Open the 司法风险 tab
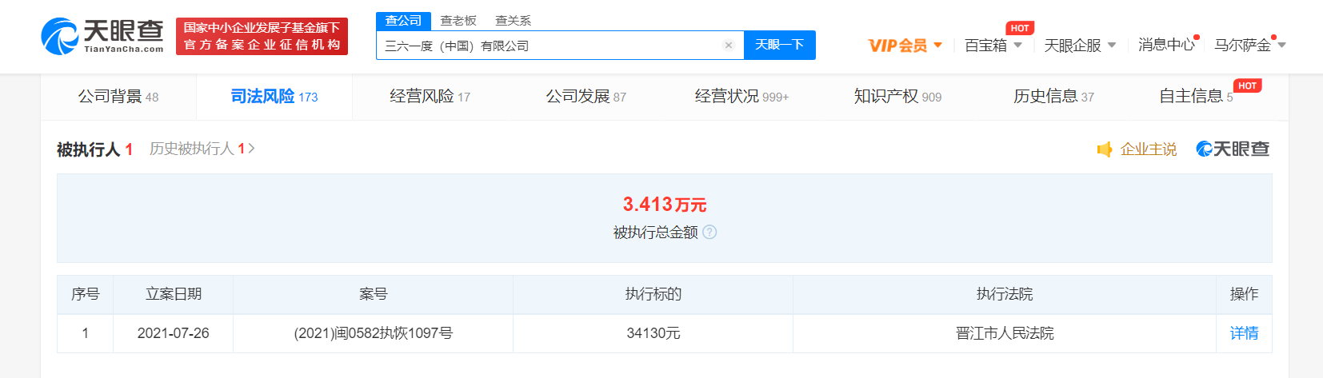This screenshot has width=1323, height=378. [274, 97]
